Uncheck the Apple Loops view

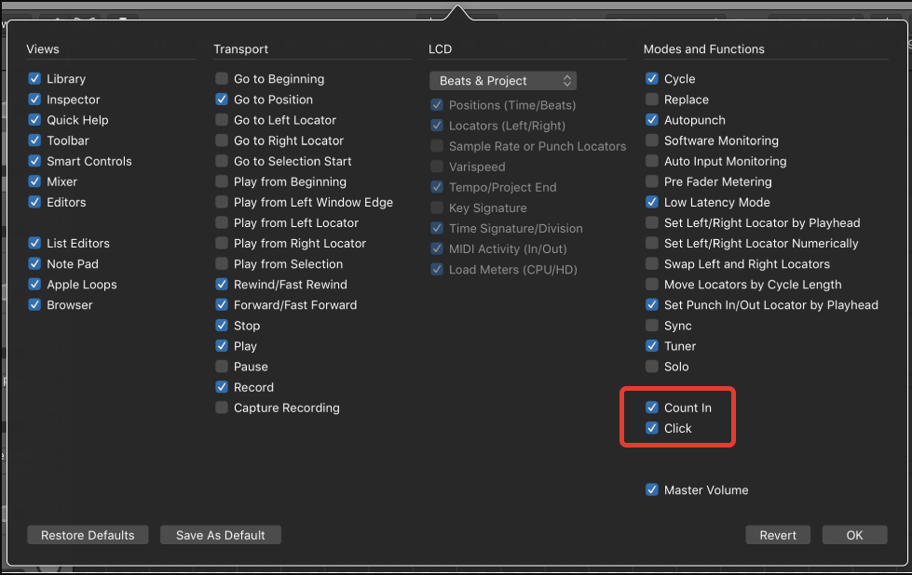34,284
